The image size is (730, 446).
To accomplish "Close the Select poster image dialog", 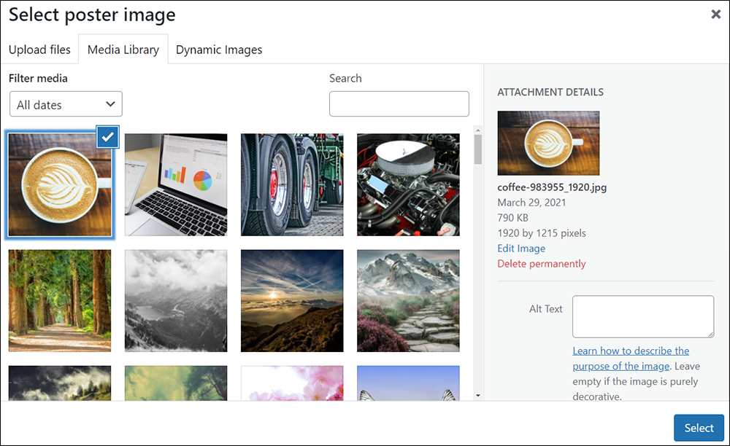I will click(715, 15).
